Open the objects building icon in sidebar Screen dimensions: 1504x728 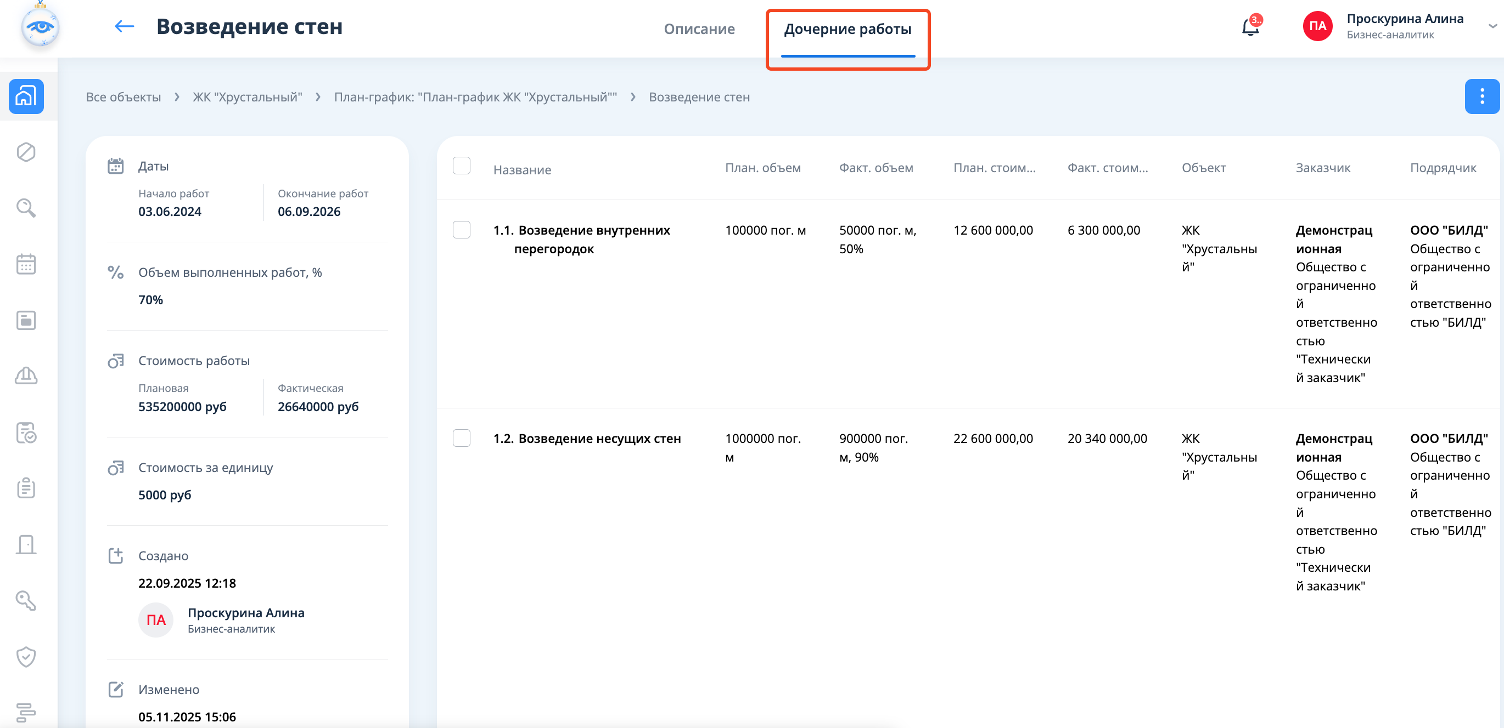pyautogui.click(x=26, y=96)
